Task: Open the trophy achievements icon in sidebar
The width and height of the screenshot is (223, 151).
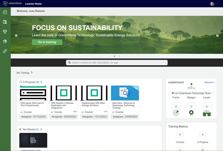Action: (5, 32)
